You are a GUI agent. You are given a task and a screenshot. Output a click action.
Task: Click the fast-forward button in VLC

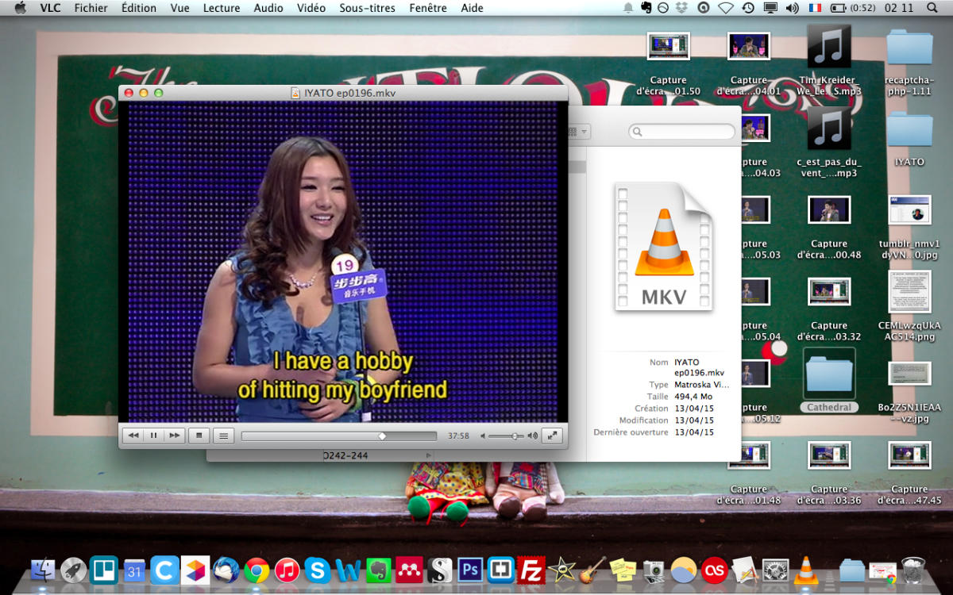[174, 436]
